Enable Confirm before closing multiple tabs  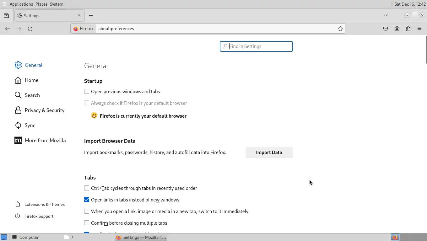click(87, 223)
